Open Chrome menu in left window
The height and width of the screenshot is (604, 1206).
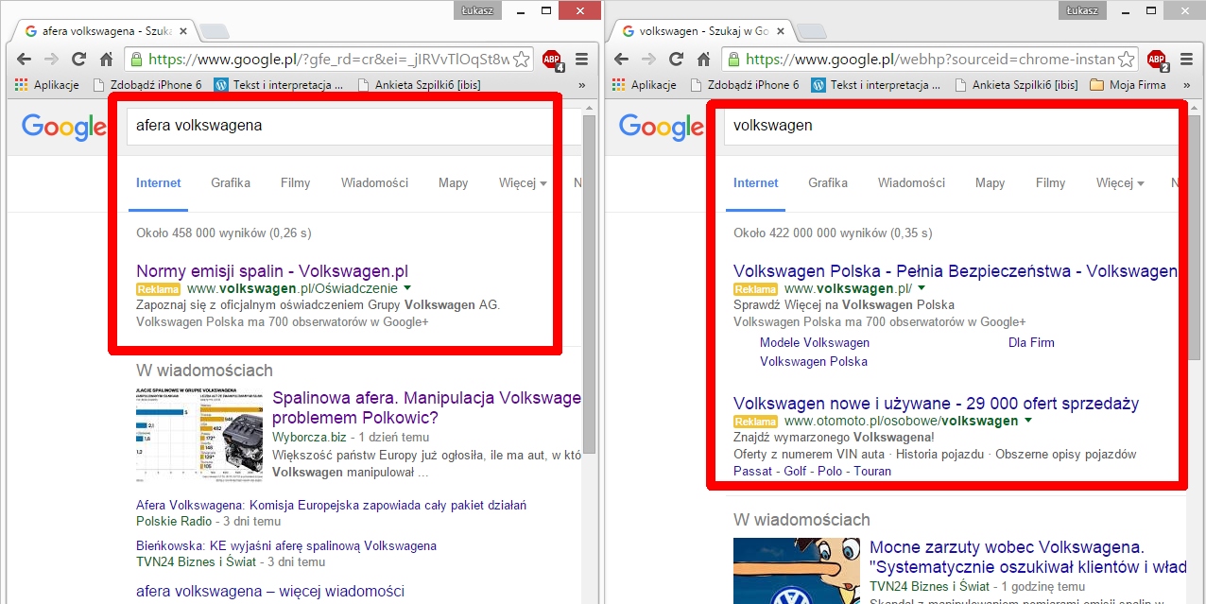click(582, 59)
